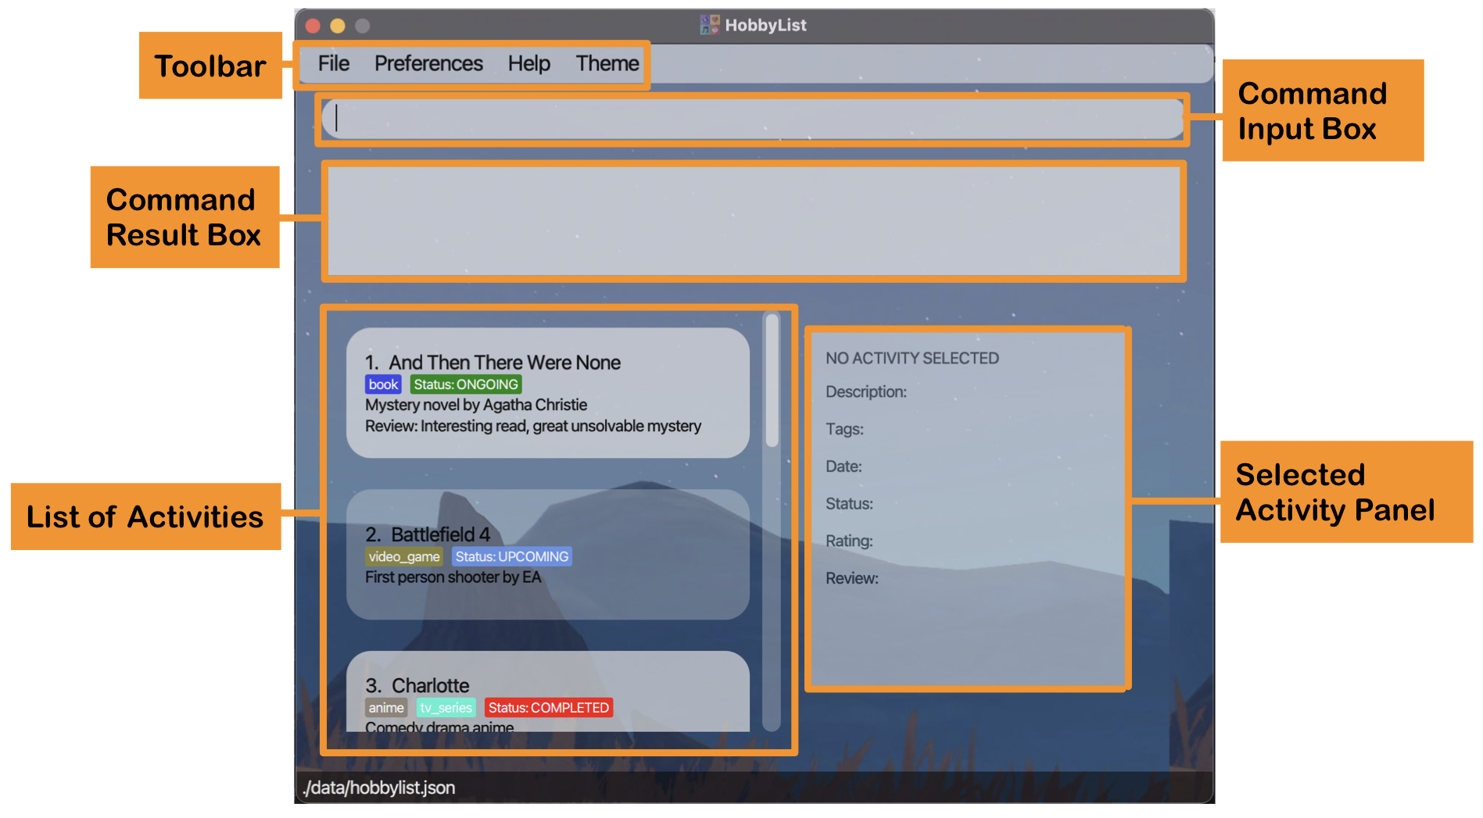
Task: Click the empty command result box
Action: [754, 221]
